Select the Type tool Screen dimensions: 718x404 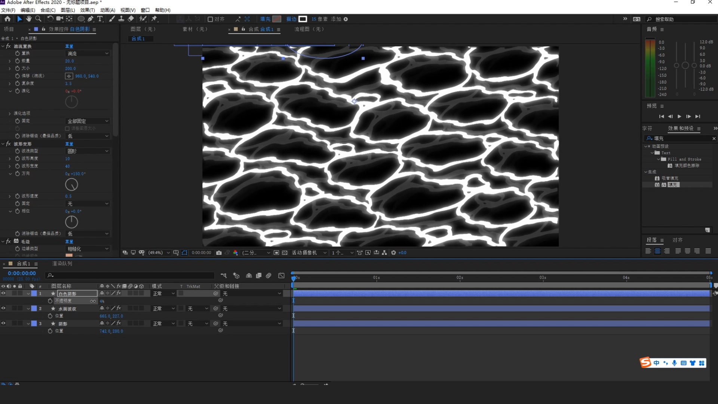tap(100, 19)
